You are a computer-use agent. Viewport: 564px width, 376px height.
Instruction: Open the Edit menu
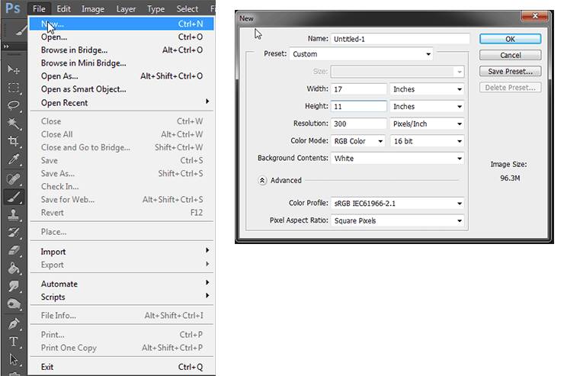[x=64, y=8]
